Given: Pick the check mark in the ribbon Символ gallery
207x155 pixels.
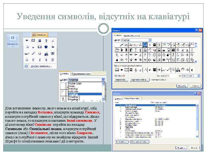Looking at the screenshot, I should coord(33,47).
